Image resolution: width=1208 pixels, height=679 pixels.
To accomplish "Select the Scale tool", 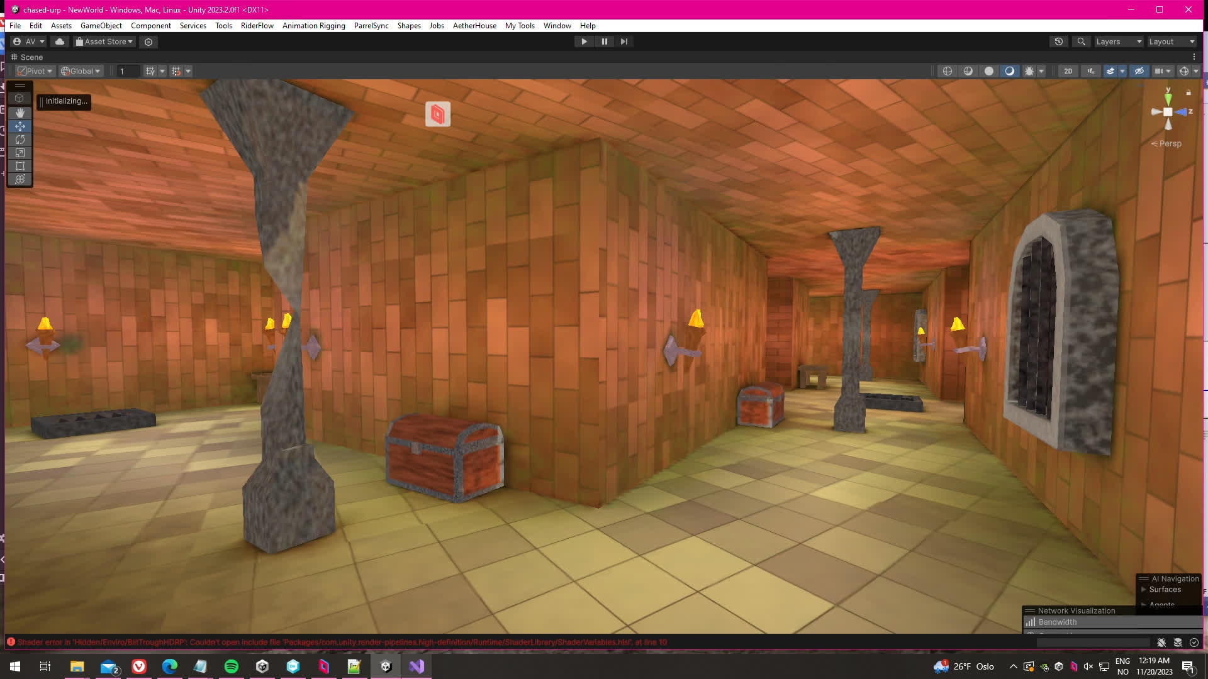I will pos(20,153).
